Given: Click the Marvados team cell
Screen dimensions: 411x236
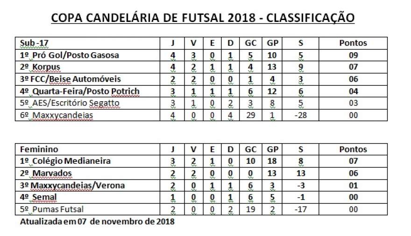Looking at the screenshot, I should click(87, 173).
